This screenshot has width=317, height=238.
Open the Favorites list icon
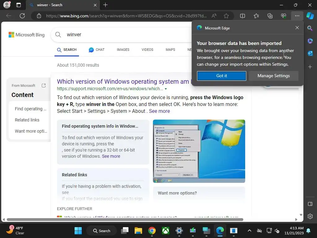(256, 16)
